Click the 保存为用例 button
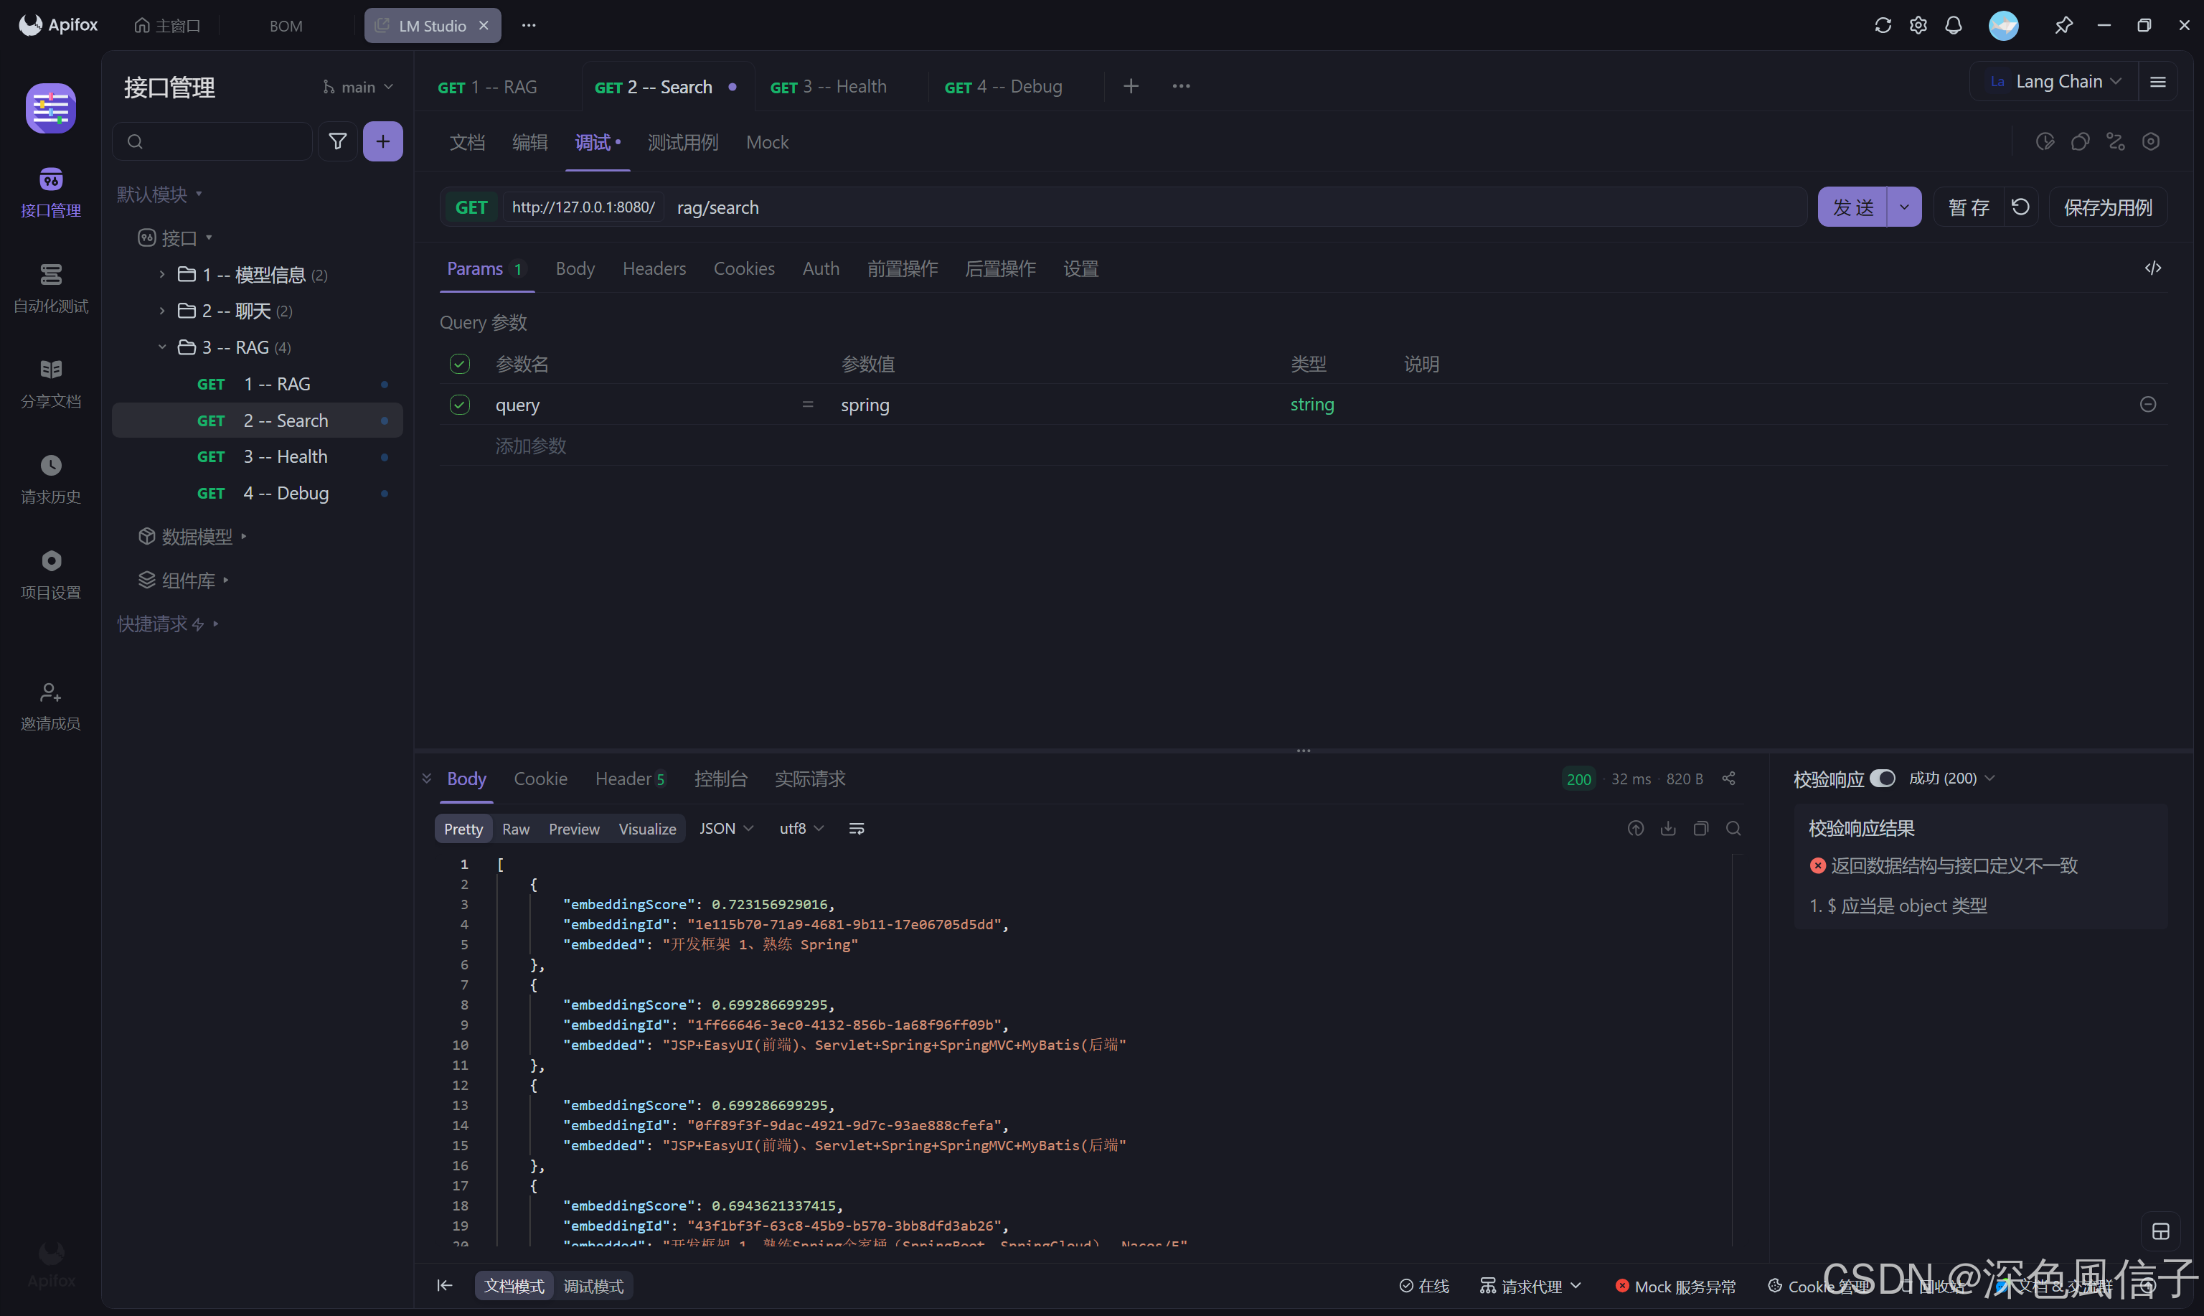 tap(2107, 207)
